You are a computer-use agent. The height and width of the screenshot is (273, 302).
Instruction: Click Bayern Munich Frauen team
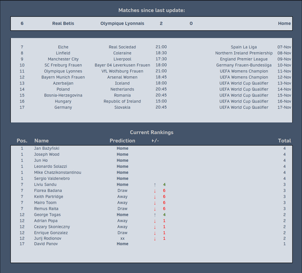63,77
